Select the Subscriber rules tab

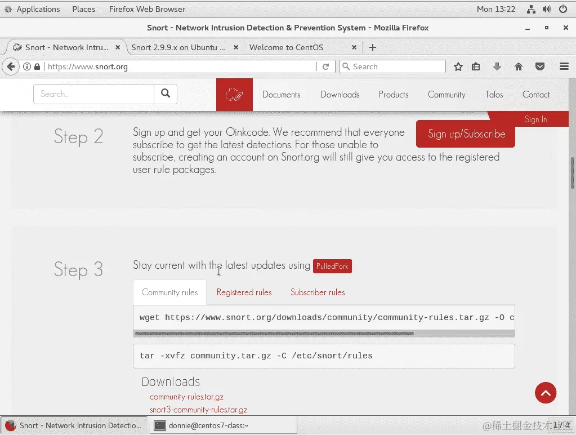(x=318, y=292)
